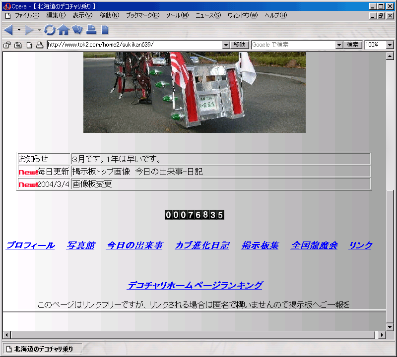Image resolution: width=397 pixels, height=357 pixels.
Task: Select the 北海道のデコチャリ乗り page tab
Action: click(42, 349)
